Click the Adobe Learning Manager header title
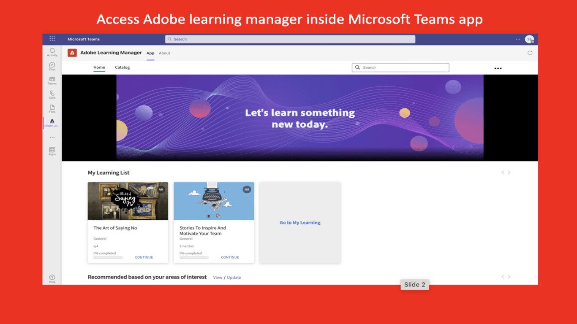This screenshot has height=324, width=577. click(x=111, y=53)
